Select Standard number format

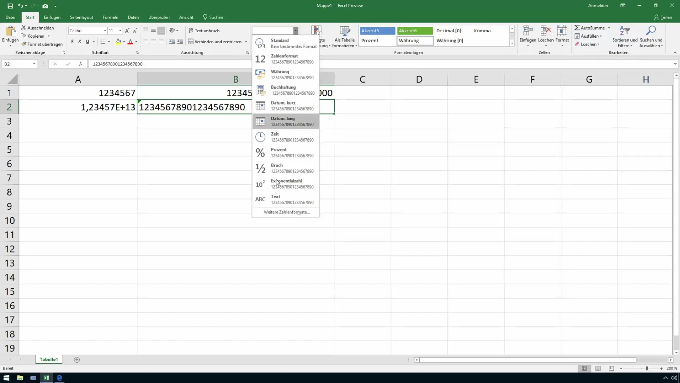tap(285, 43)
